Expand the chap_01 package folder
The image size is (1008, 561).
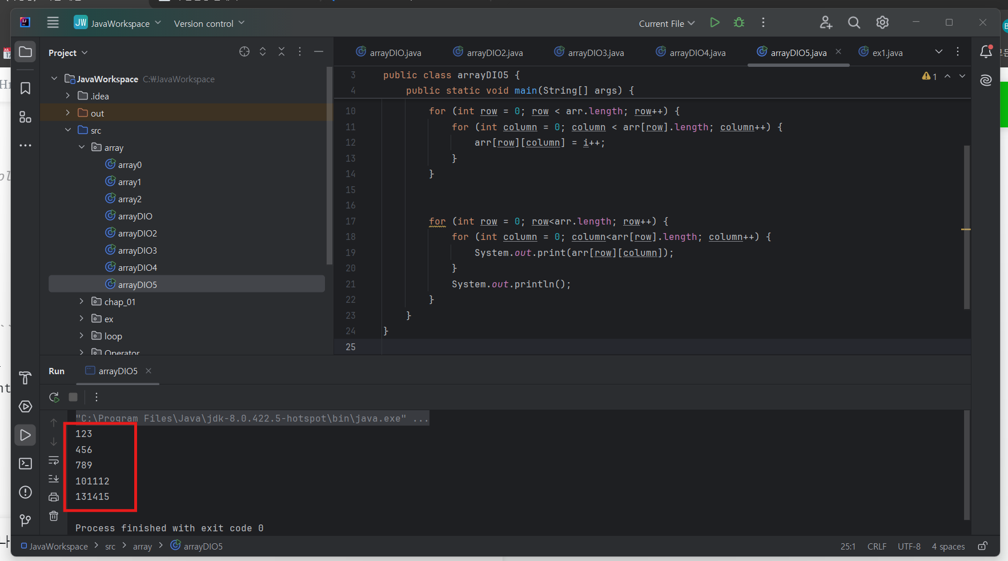point(82,302)
